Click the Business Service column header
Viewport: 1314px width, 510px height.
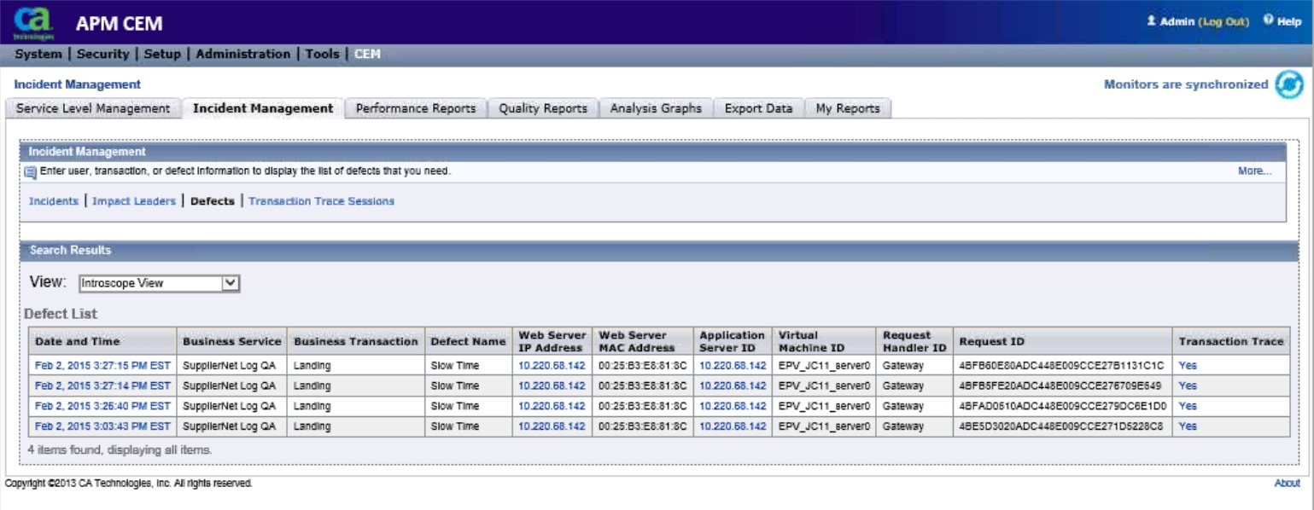coord(232,341)
